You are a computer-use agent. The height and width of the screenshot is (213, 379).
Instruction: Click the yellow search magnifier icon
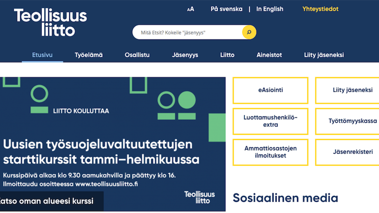[249, 32]
